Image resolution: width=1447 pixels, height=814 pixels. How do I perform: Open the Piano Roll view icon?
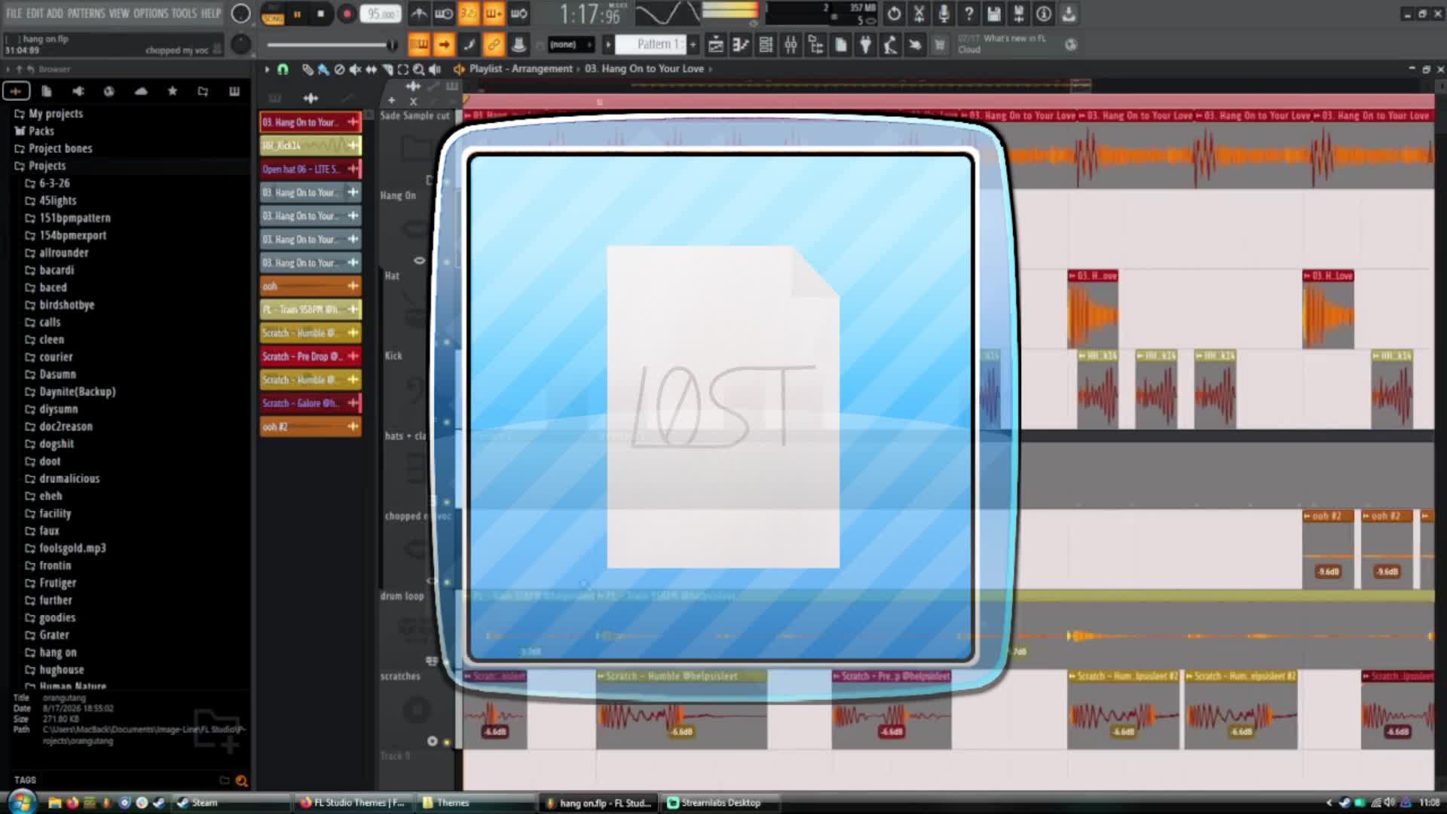pyautogui.click(x=741, y=45)
